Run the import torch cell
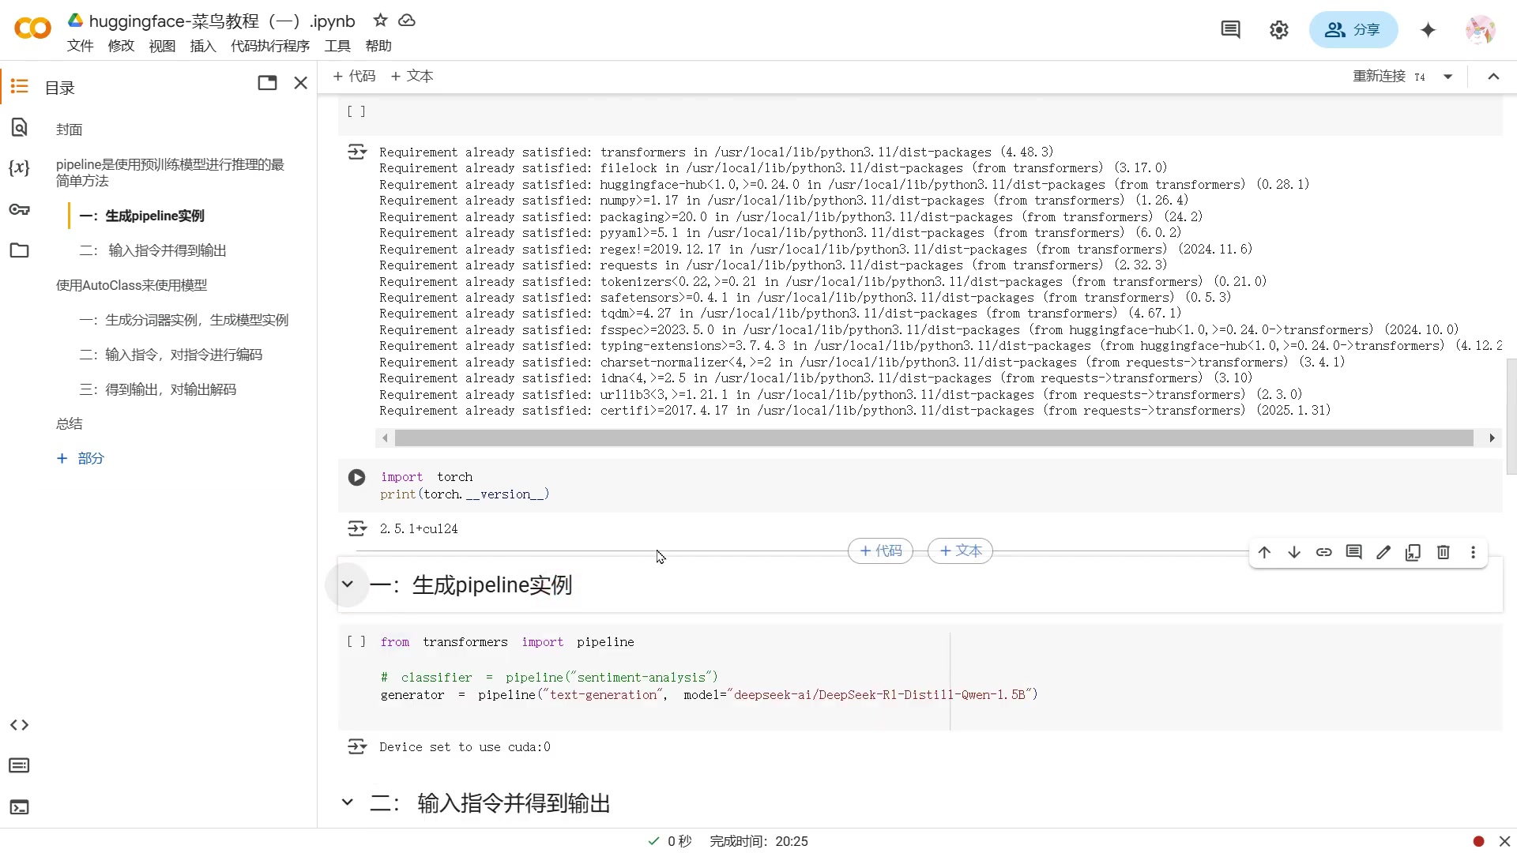 pyautogui.click(x=356, y=477)
